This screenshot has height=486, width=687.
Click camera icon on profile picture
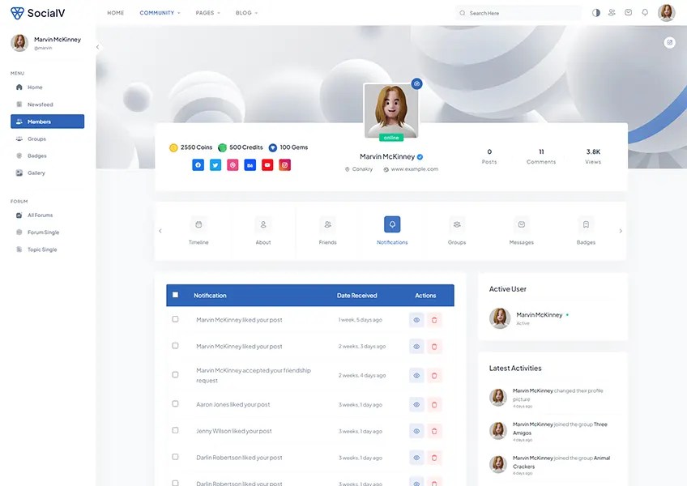tap(416, 83)
